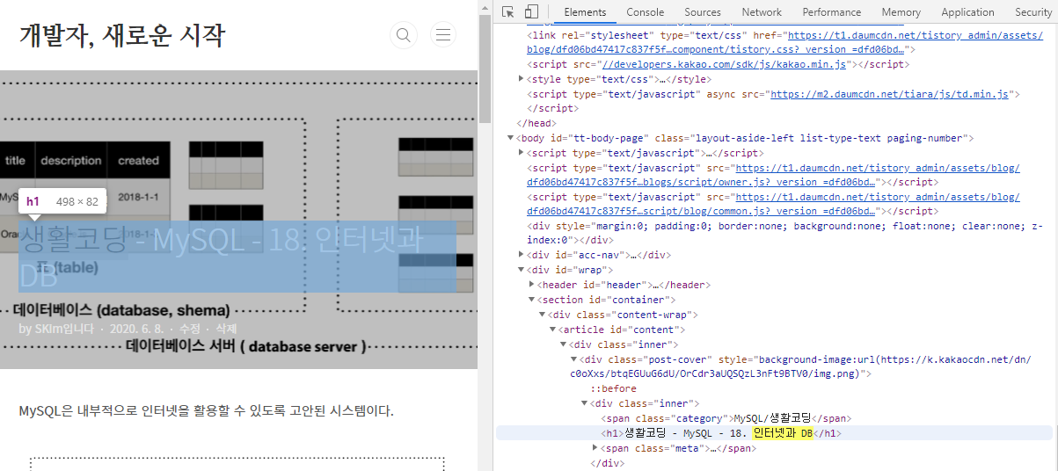Open the Security tab
This screenshot has width=1058, height=471.
(1032, 12)
